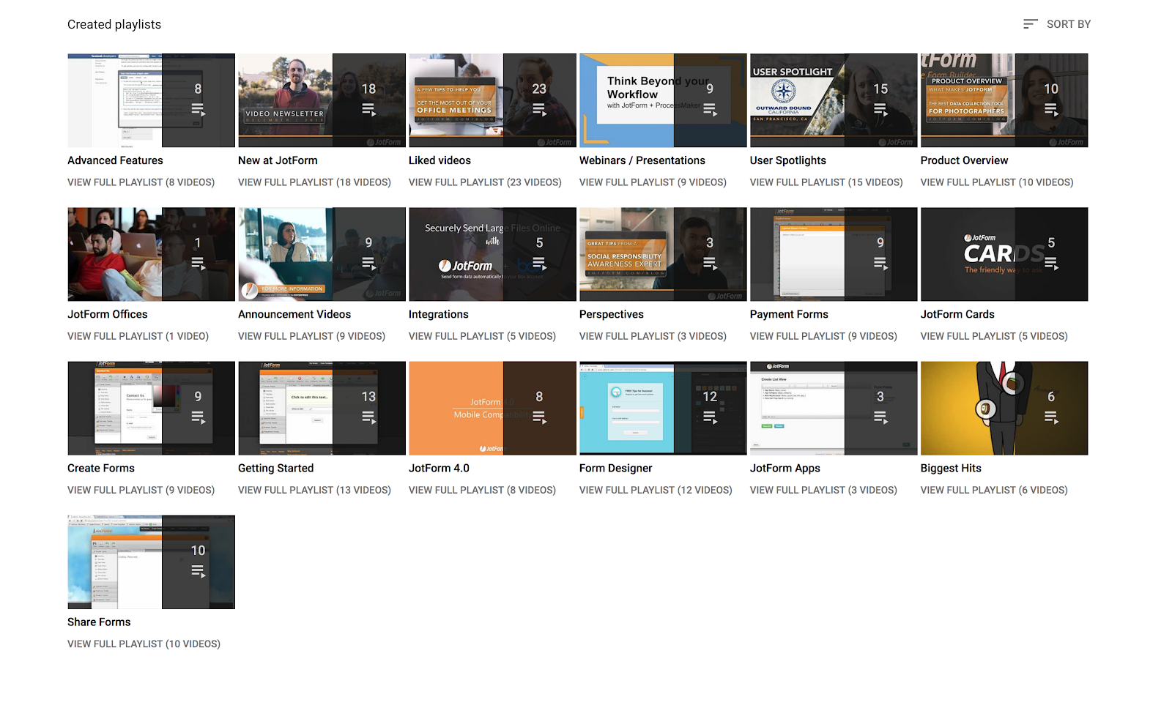Image resolution: width=1172 pixels, height=708 pixels.
Task: Open the Biggest Hits playlist title
Action: click(x=951, y=468)
